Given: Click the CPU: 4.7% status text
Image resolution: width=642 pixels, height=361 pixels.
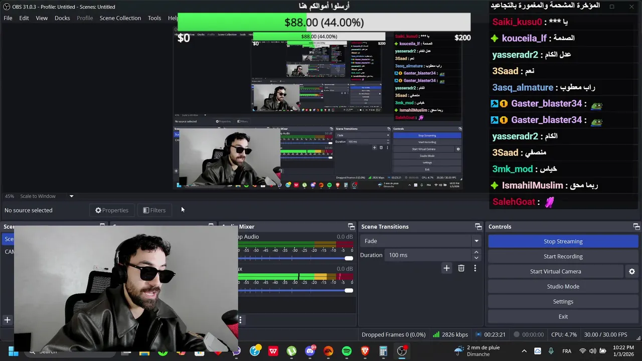Looking at the screenshot, I should [564, 334].
